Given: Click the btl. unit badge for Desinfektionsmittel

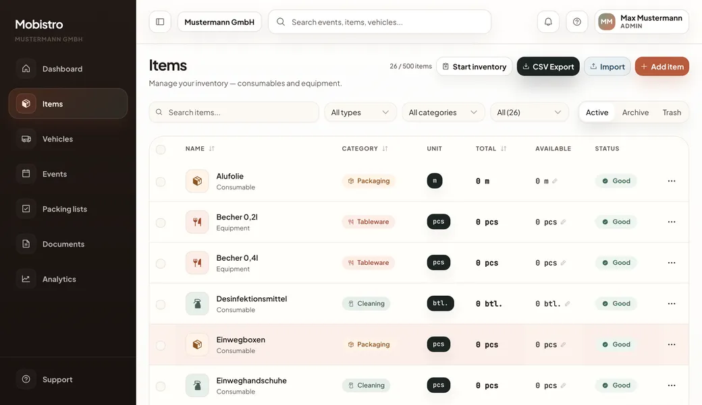Looking at the screenshot, I should point(440,303).
